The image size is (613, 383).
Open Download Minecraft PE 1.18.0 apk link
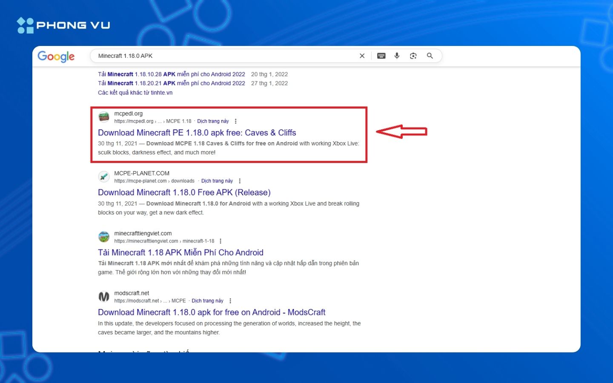(197, 133)
